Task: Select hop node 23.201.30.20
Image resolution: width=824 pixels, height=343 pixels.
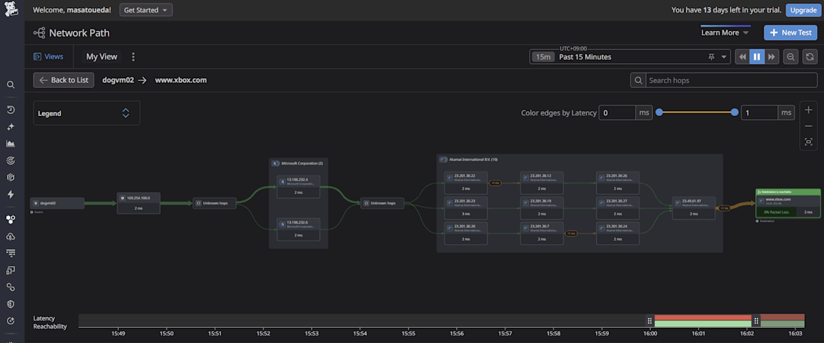Action: 466,233
